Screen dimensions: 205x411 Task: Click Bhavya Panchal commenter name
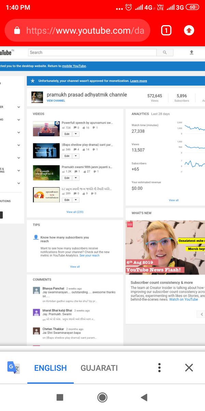tap(53, 288)
